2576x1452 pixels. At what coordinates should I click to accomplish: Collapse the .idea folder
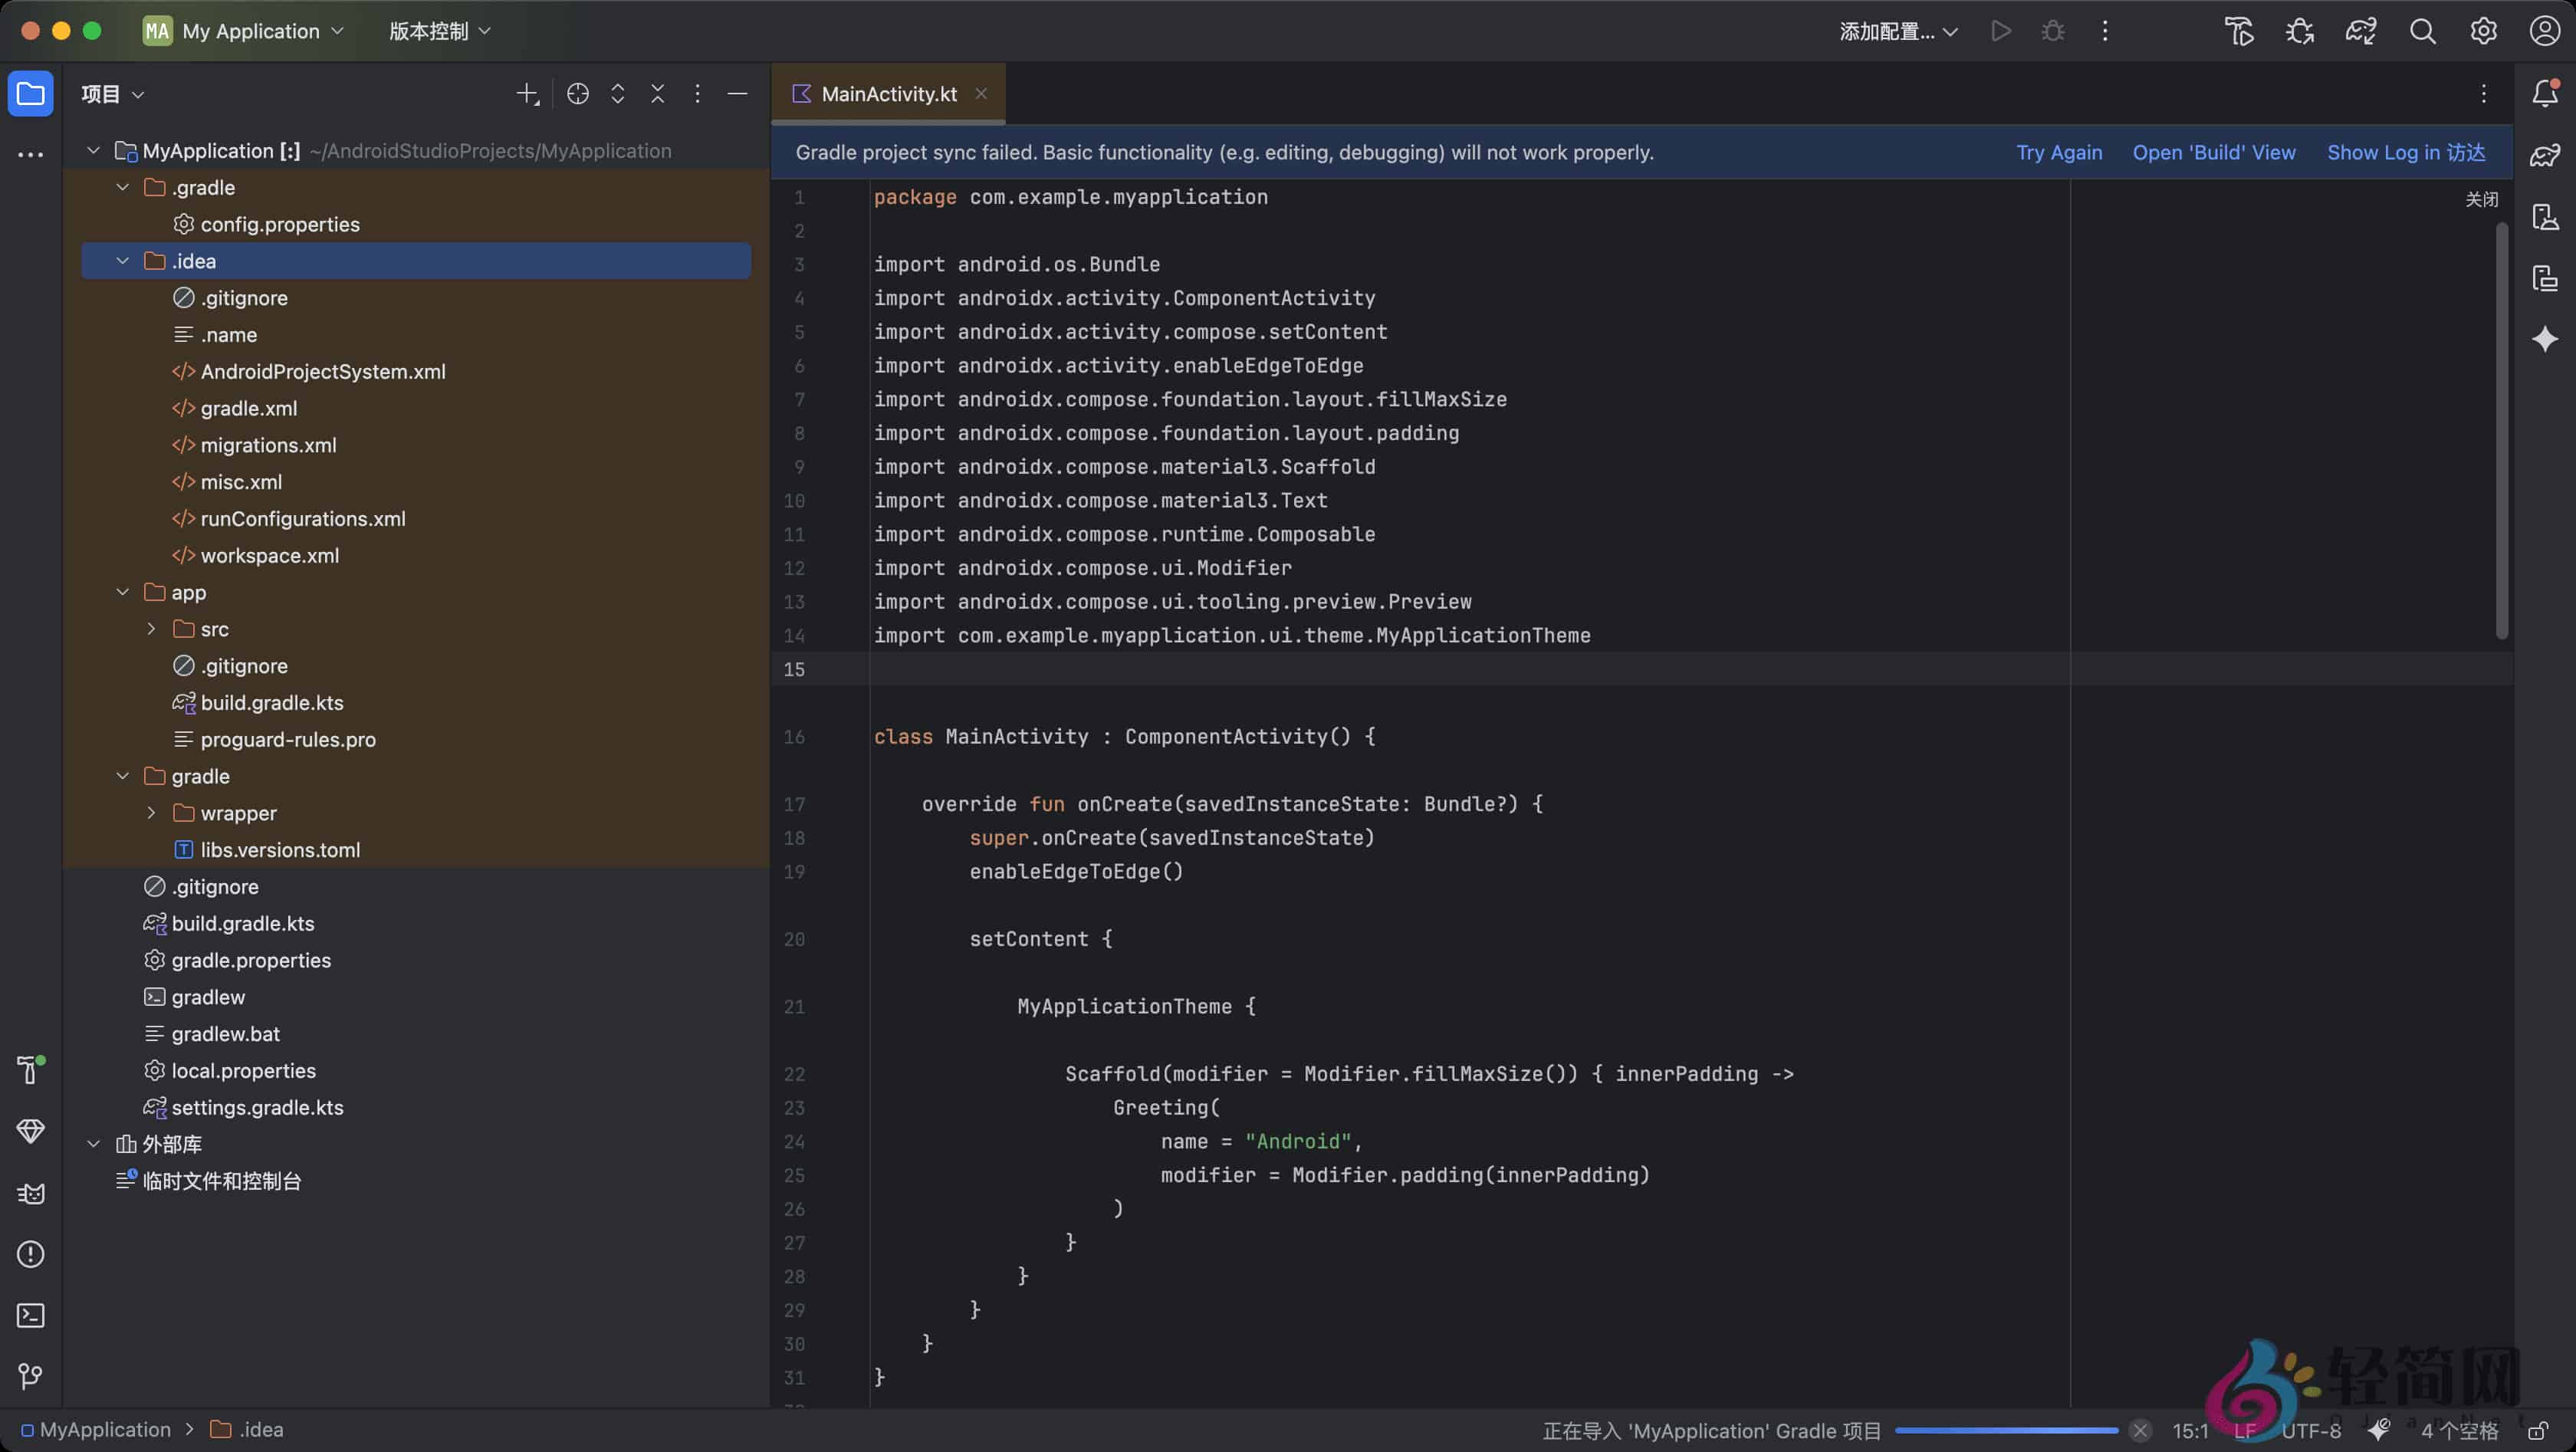click(122, 260)
